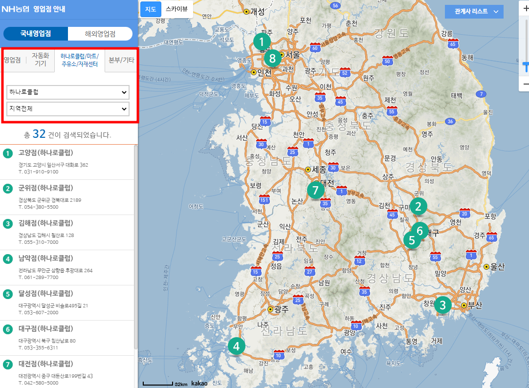
Task: Select map marker 7 at Daejeon
Action: 316,191
